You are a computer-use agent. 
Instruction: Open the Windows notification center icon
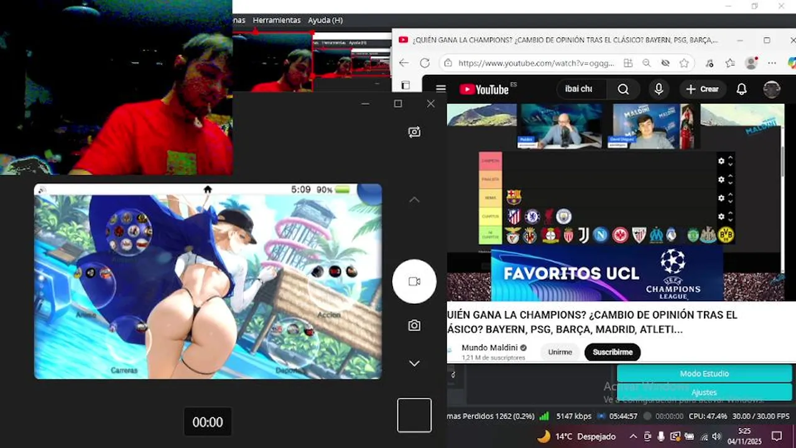point(777,436)
